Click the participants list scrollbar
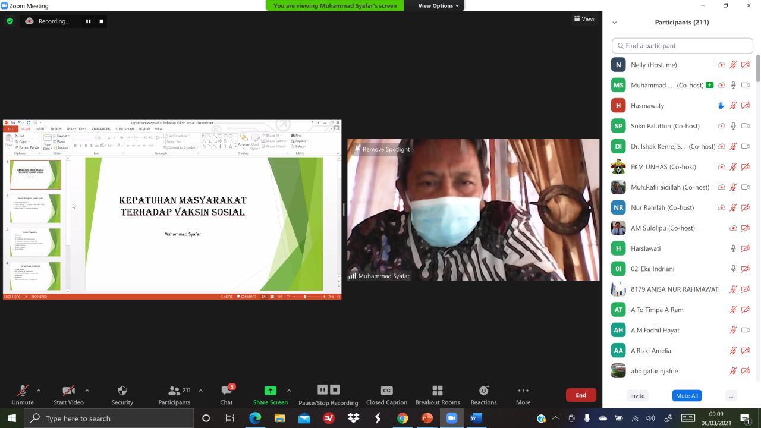 pyautogui.click(x=758, y=69)
